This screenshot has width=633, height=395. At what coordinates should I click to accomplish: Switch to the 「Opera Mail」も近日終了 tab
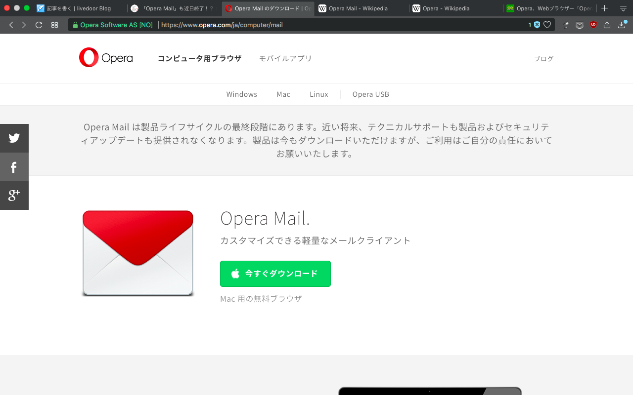173,8
